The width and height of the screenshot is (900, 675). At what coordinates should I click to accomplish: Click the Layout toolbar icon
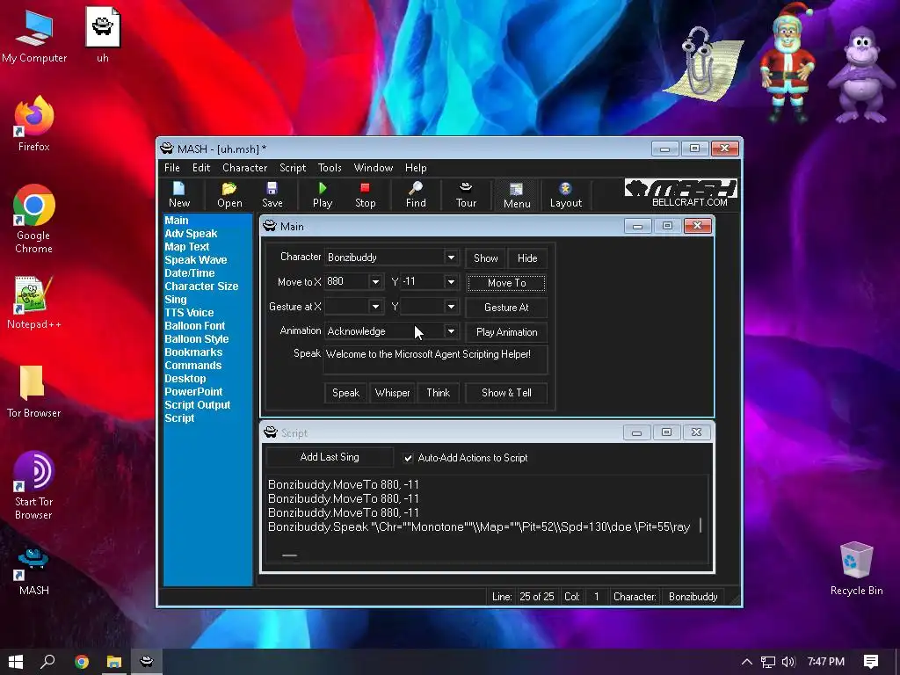(x=565, y=194)
